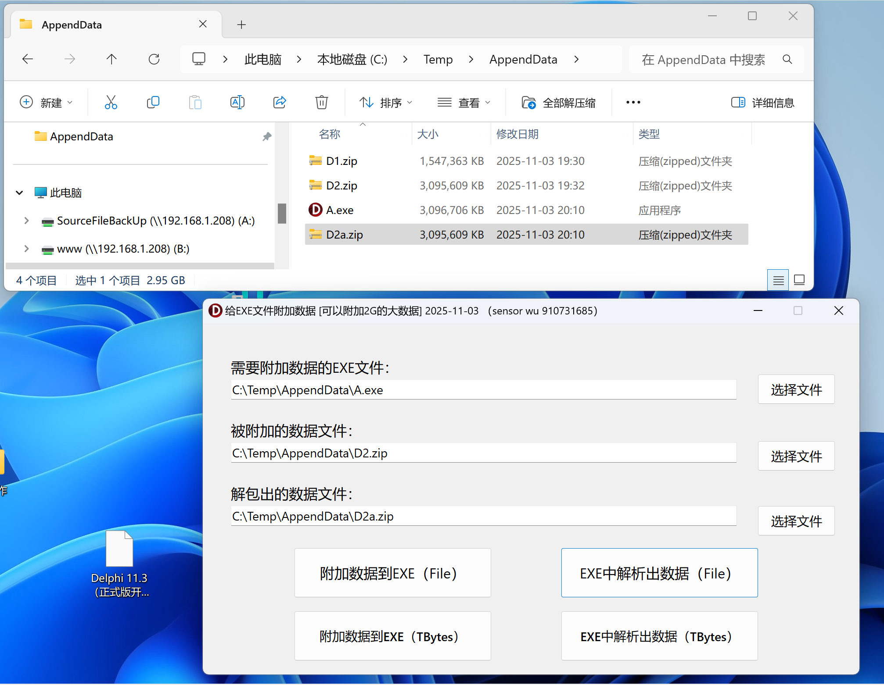The width and height of the screenshot is (884, 685).
Task: Click the extract data from EXE (File) button
Action: coord(659,573)
